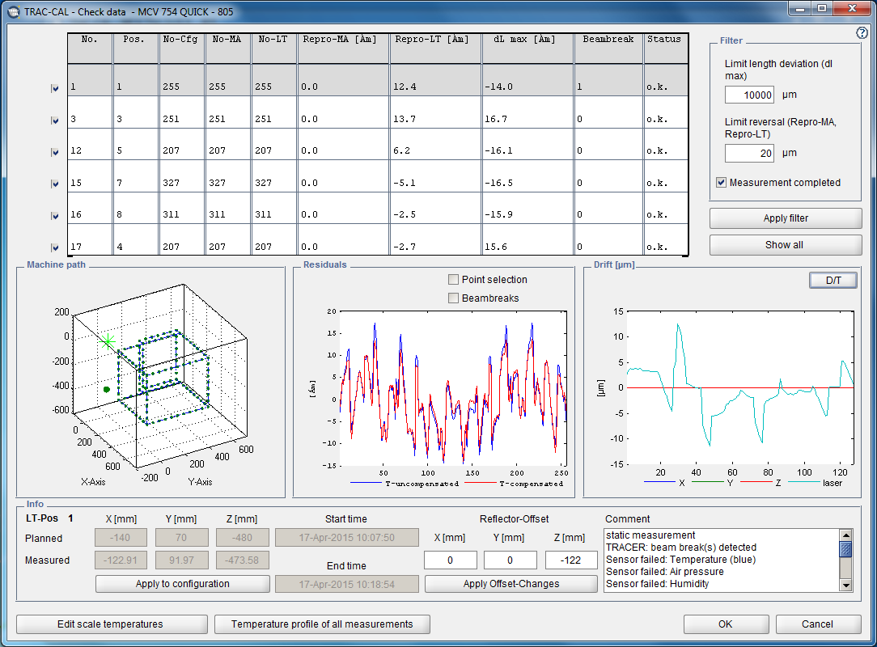This screenshot has width=877, height=647.
Task: Open Temperature profile of all measurements
Action: [322, 624]
